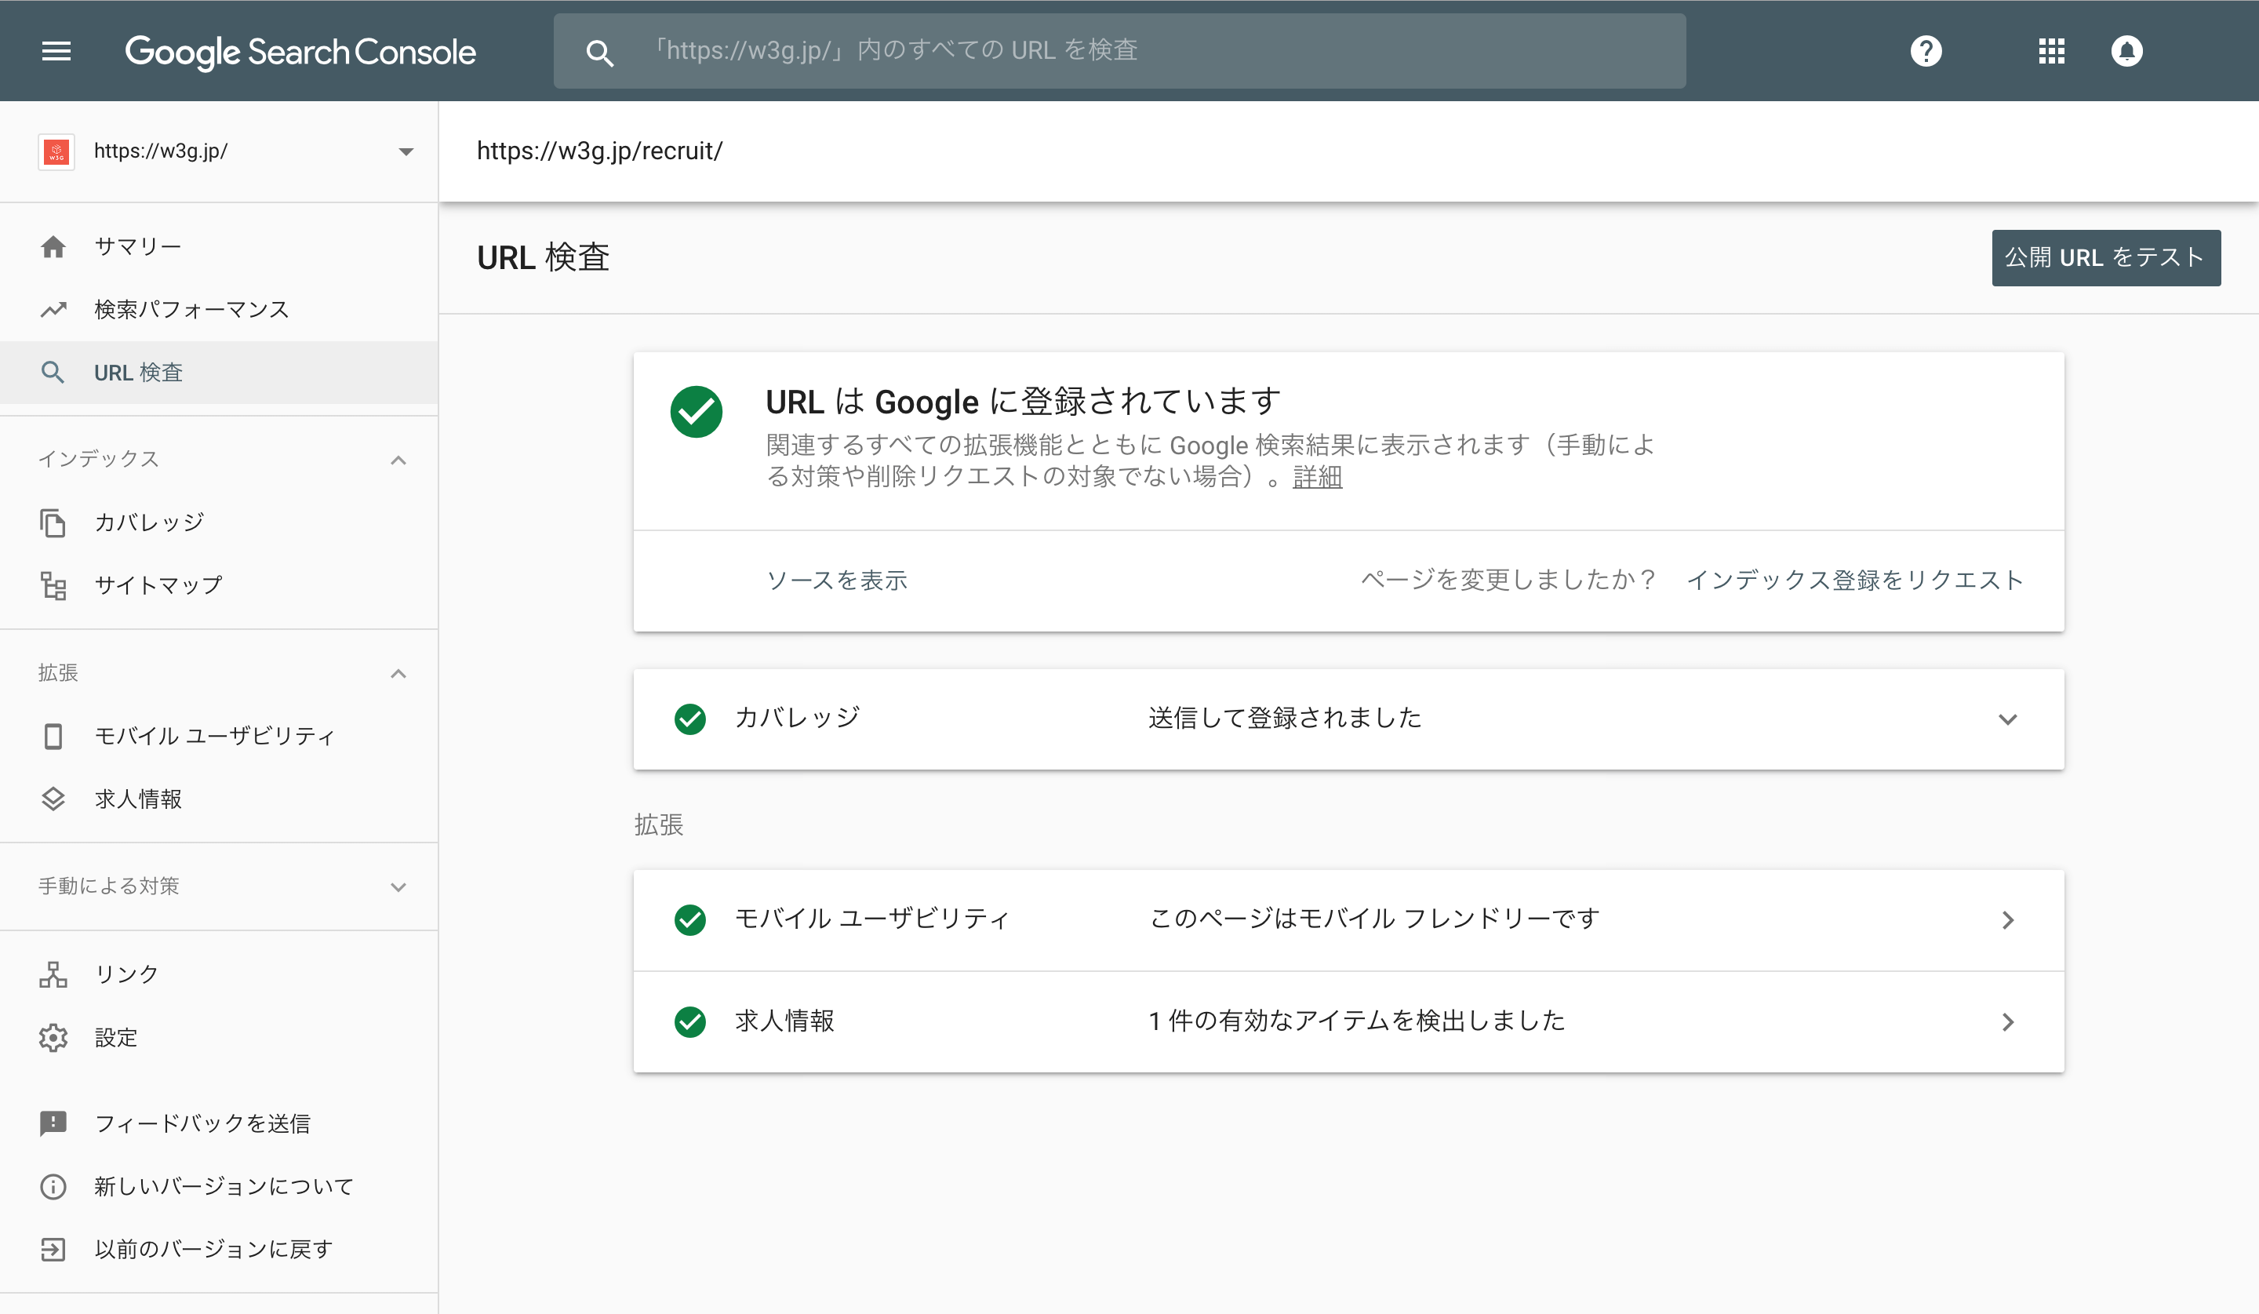Open the property selector dropdown arrow
Viewport: 2259px width, 1314px height.
click(406, 151)
